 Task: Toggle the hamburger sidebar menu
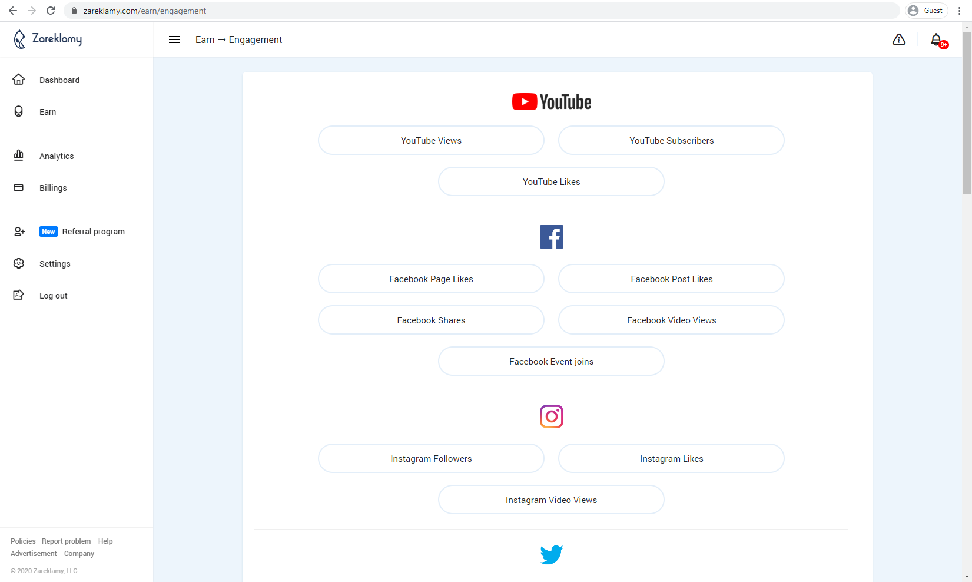click(x=174, y=39)
